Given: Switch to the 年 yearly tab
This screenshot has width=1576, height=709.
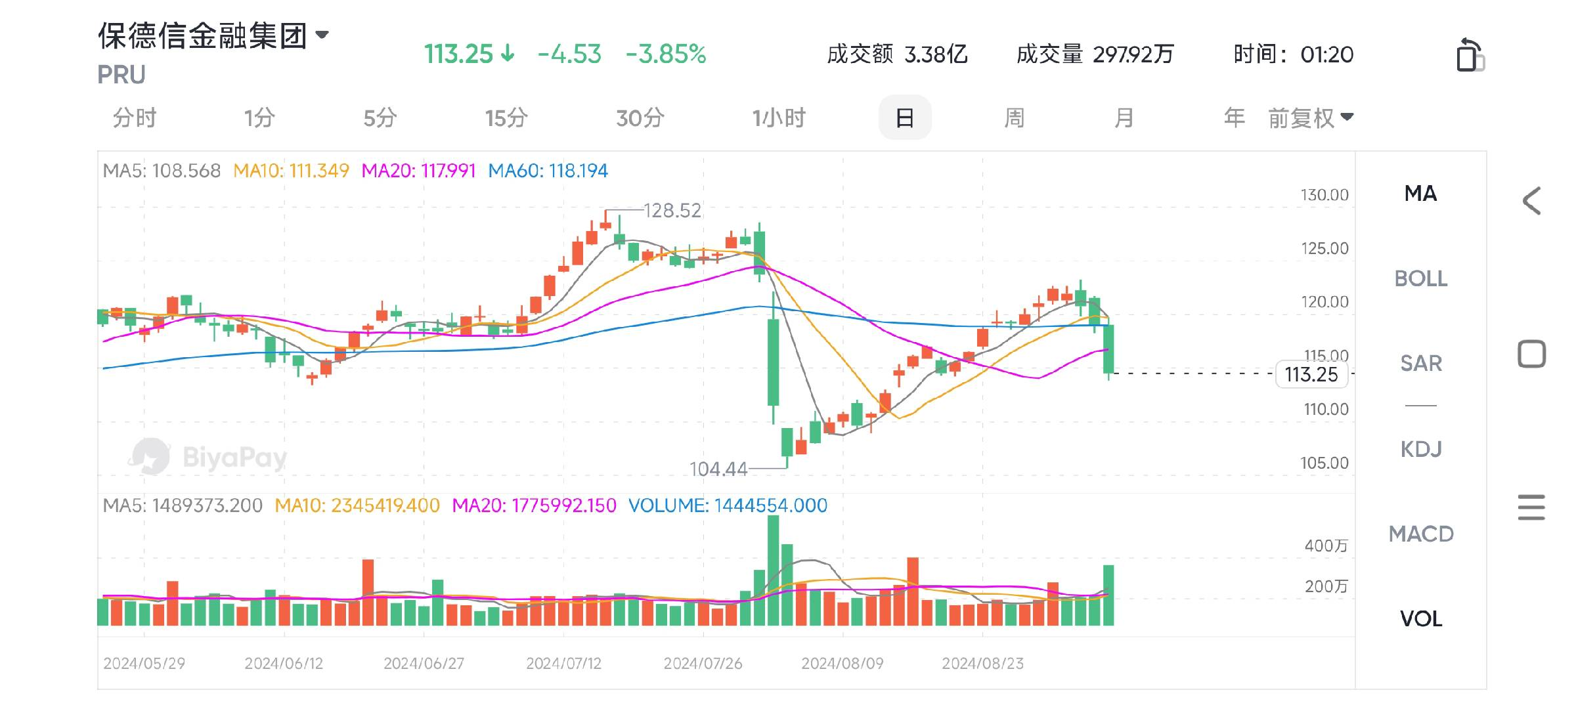Looking at the screenshot, I should [x=1234, y=118].
